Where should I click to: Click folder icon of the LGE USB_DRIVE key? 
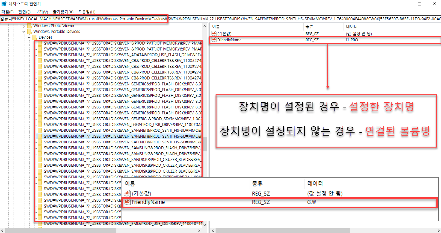(x=40, y=125)
